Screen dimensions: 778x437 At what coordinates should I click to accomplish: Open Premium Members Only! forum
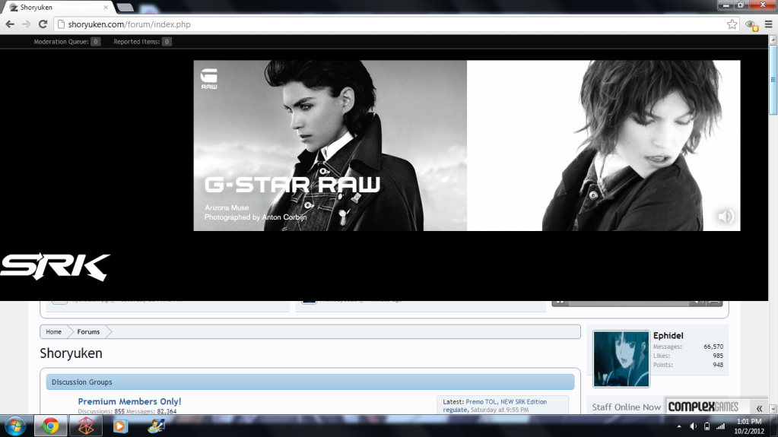tap(129, 401)
